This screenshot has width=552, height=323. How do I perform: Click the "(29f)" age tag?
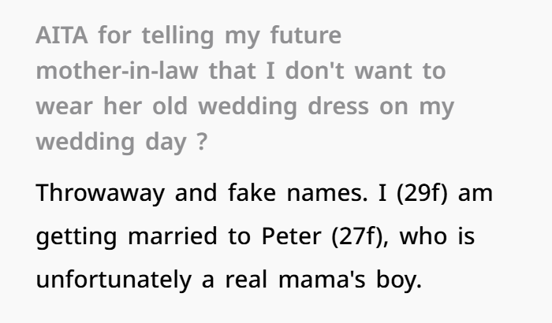[x=423, y=193]
